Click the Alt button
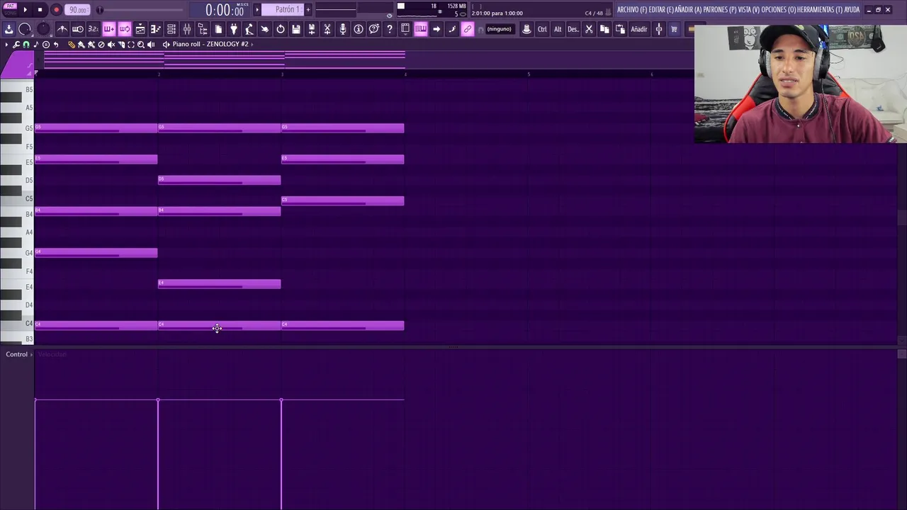The height and width of the screenshot is (510, 907). [558, 29]
